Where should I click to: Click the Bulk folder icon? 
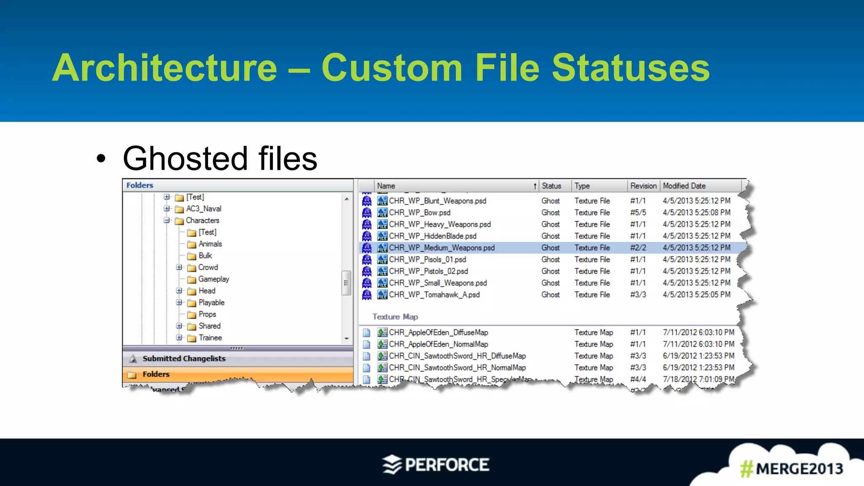[x=192, y=256]
